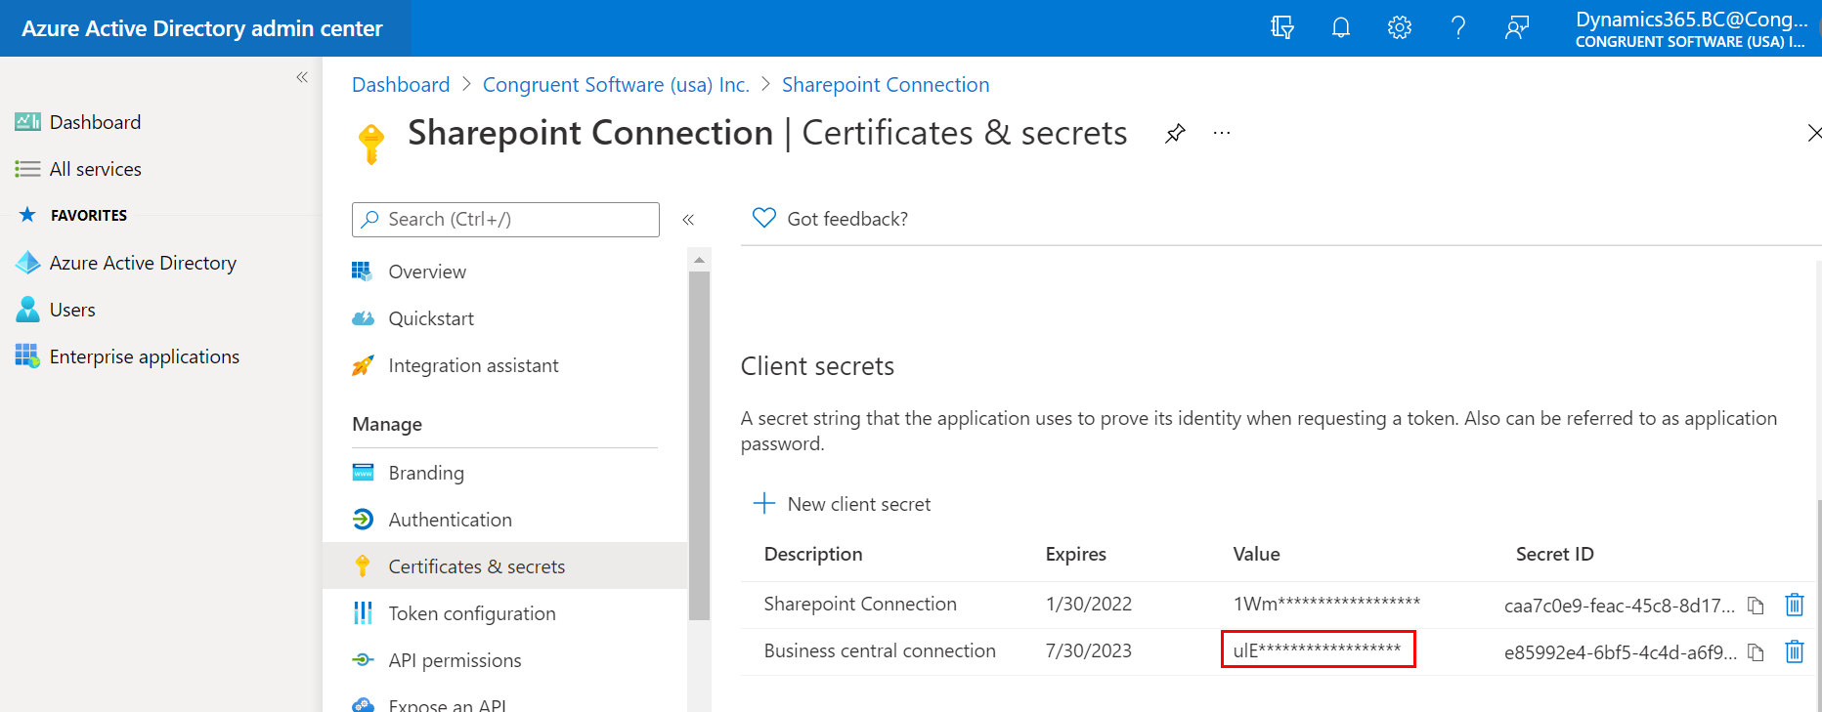
Task: Click the resource menu scrollbar up arrow
Action: click(699, 260)
